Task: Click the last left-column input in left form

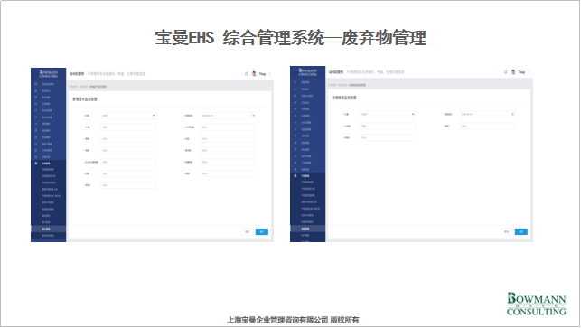Action: click(128, 185)
